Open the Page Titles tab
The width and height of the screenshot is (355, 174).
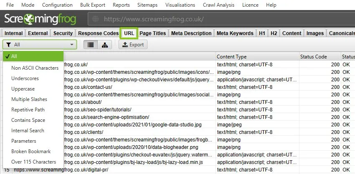tap(153, 33)
